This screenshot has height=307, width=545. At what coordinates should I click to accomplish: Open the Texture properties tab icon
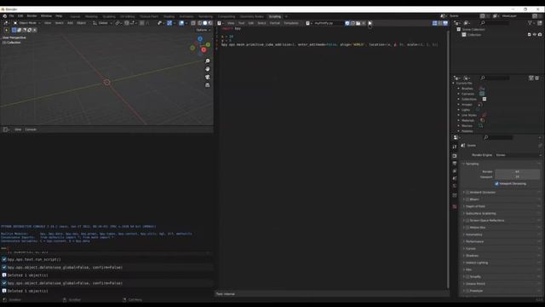click(x=455, y=206)
